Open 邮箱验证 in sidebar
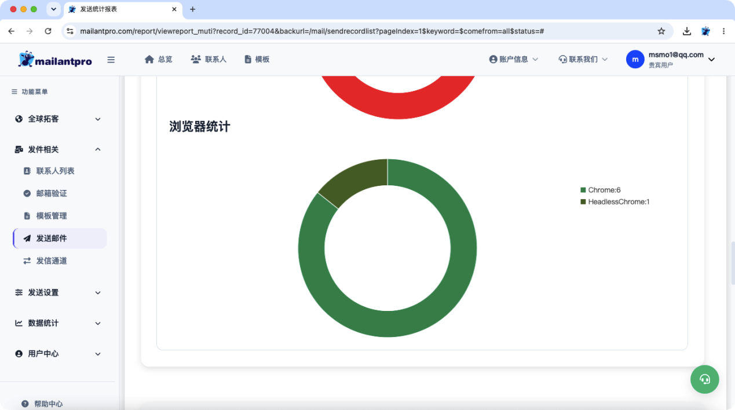Screen dimensions: 735x410 pyautogui.click(x=52, y=193)
